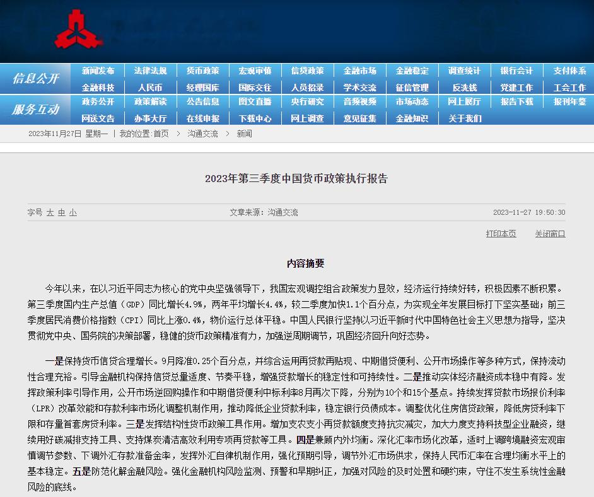This screenshot has width=594, height=497.
Task: Open the 法律法规 menu item
Action: tap(150, 71)
